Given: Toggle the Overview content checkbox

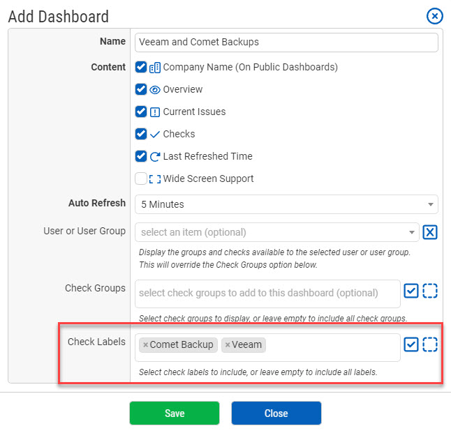Looking at the screenshot, I should pos(141,90).
